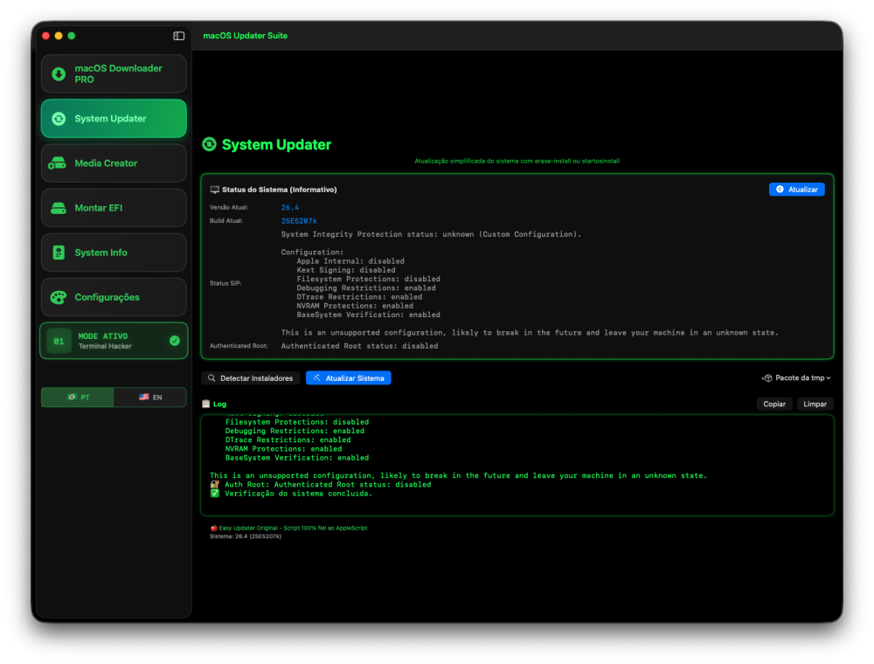Click the green zoom window button
Viewport: 874px width, 664px height.
72,36
